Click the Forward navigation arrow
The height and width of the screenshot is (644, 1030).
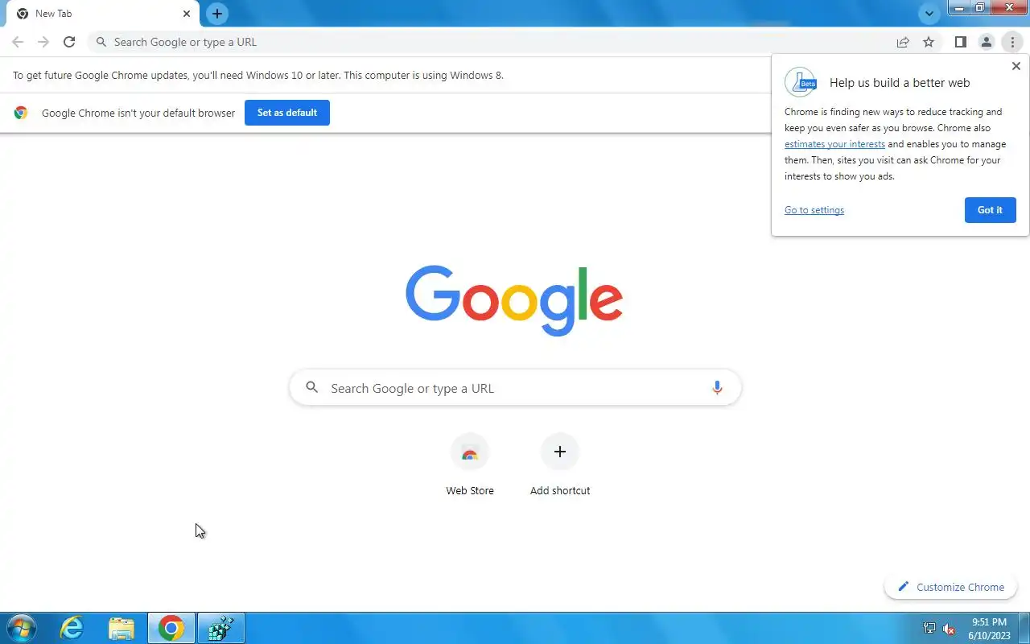pos(43,42)
